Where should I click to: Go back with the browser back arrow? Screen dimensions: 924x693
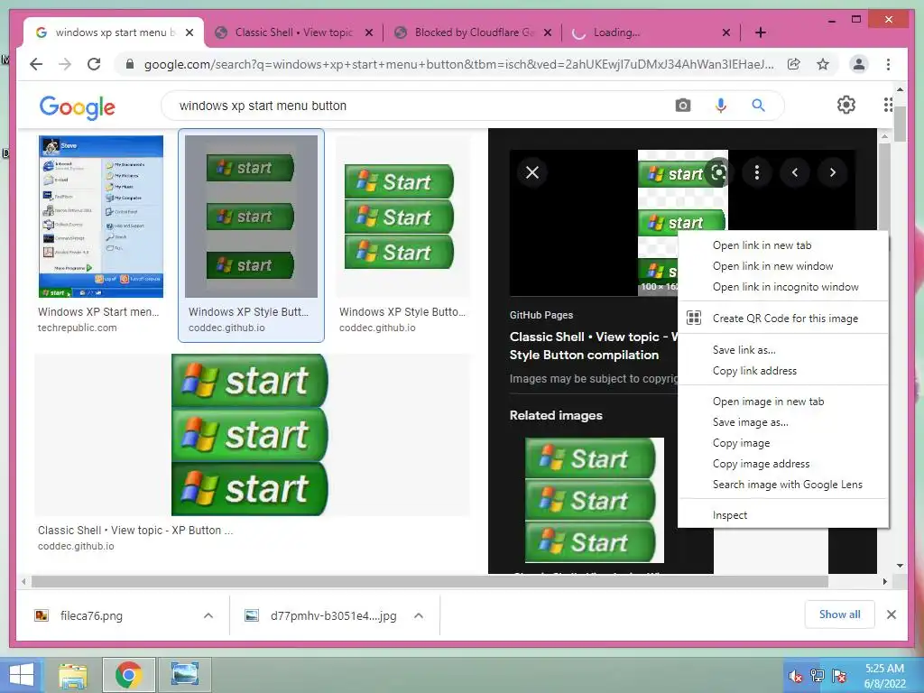36,64
